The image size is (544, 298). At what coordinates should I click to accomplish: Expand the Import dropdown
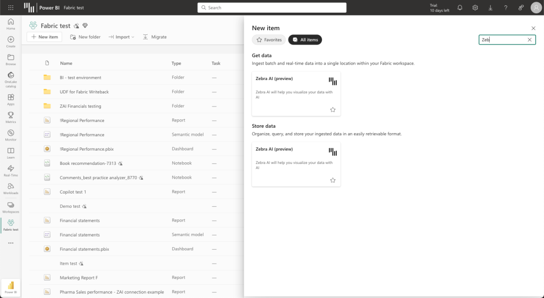[x=122, y=37]
